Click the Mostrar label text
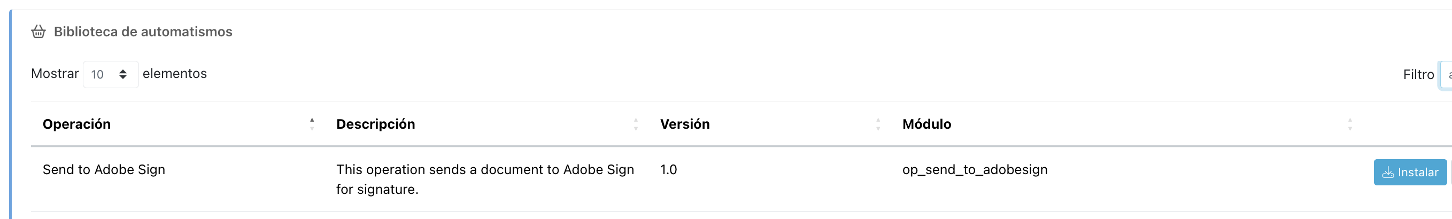This screenshot has width=1452, height=219. click(x=55, y=73)
